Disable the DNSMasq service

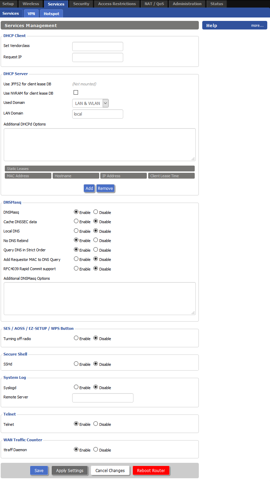(96, 212)
